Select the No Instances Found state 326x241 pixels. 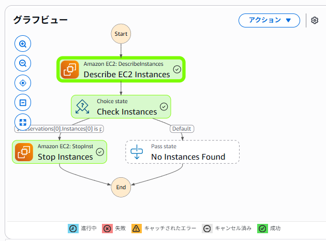click(x=188, y=157)
